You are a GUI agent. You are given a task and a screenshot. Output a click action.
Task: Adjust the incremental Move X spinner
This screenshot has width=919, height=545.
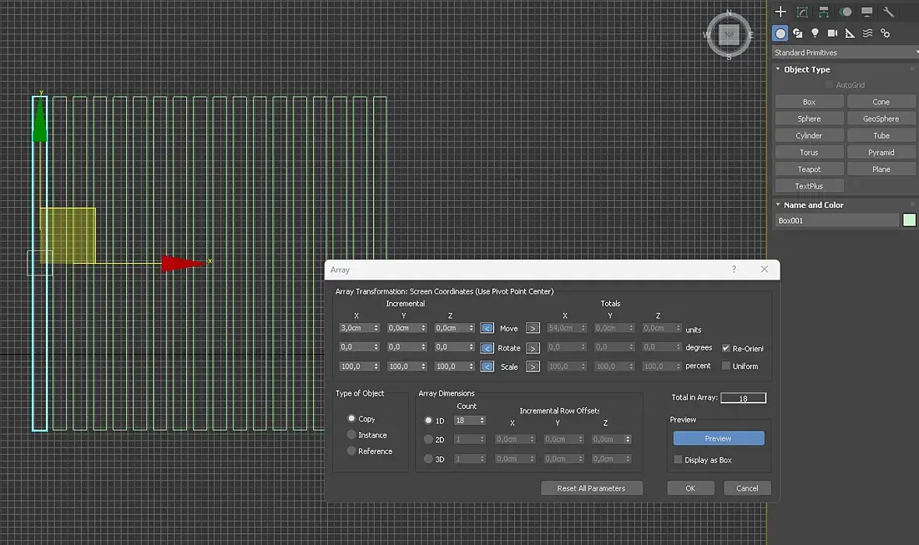coord(376,329)
